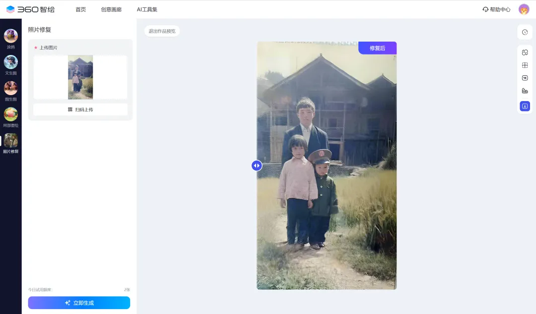Click the download icon in right toolbar
Image resolution: width=536 pixels, height=314 pixels.
(x=525, y=106)
